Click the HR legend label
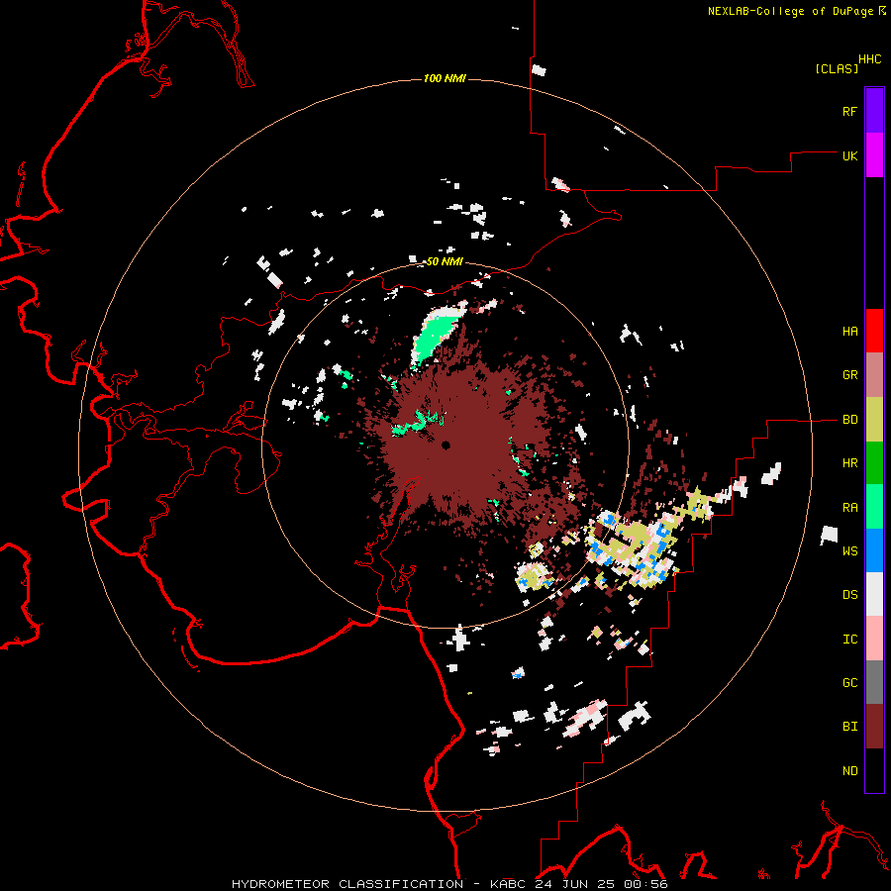The height and width of the screenshot is (891, 891). 849,463
